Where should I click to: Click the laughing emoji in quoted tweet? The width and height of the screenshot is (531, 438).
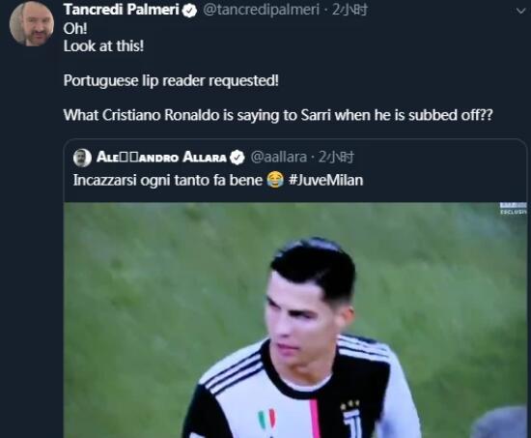point(275,180)
